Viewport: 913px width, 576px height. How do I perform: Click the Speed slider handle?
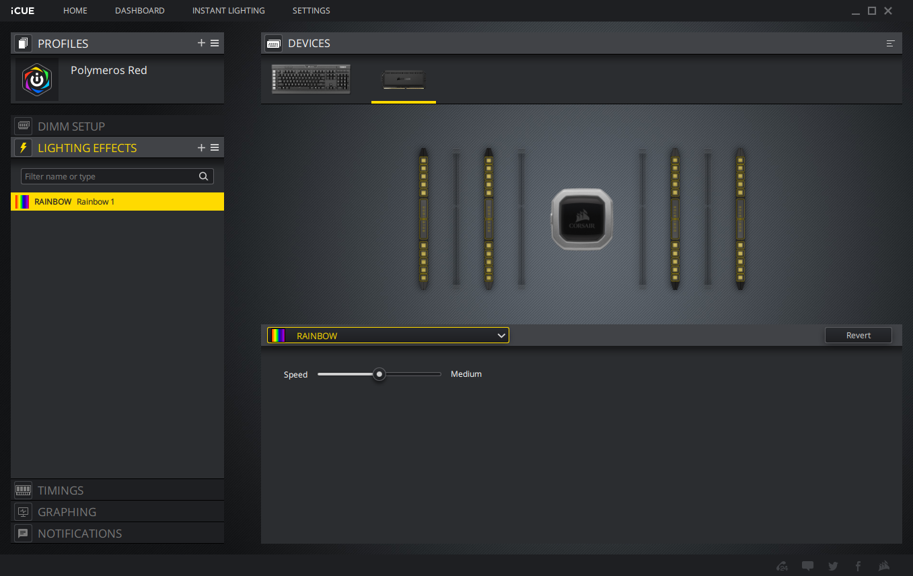coord(379,374)
